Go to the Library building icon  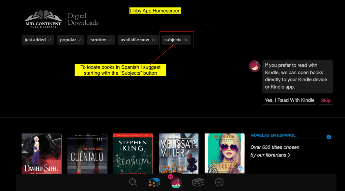(x=154, y=182)
